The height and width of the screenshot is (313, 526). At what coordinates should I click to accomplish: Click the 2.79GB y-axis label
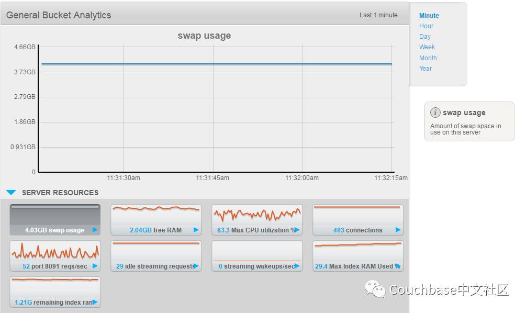point(25,97)
